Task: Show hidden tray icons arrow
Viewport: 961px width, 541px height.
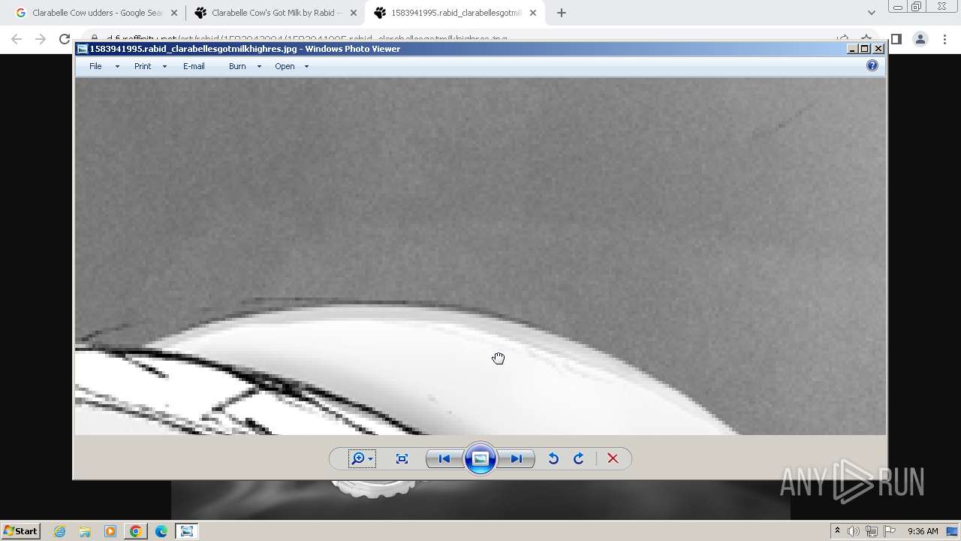Action: pos(837,531)
